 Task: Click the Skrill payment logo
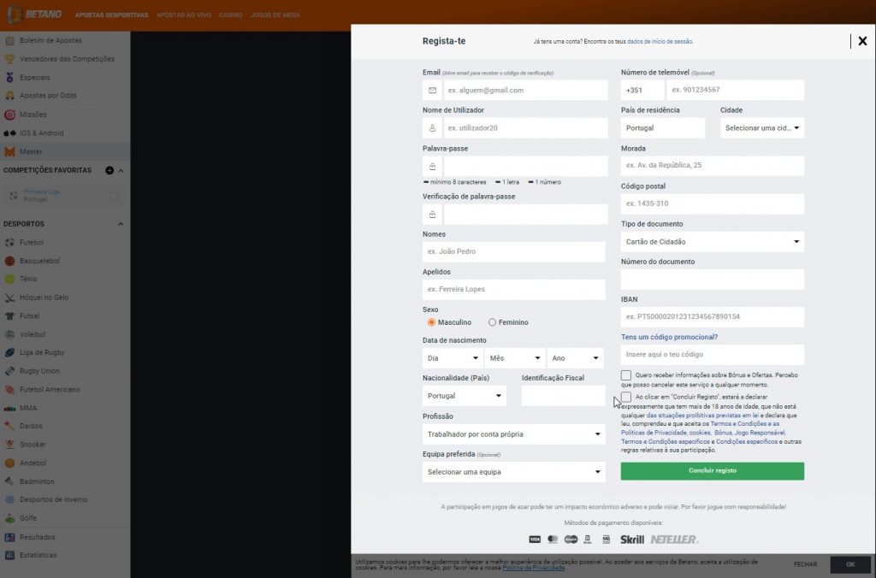click(632, 540)
